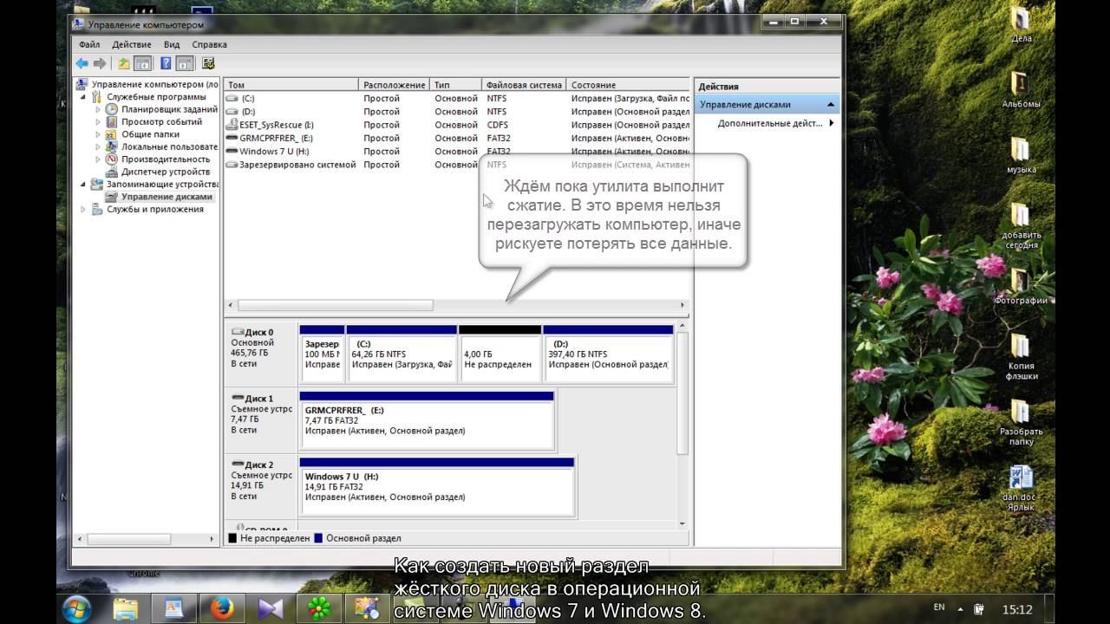Expand the Просмотр событий node

point(99,122)
